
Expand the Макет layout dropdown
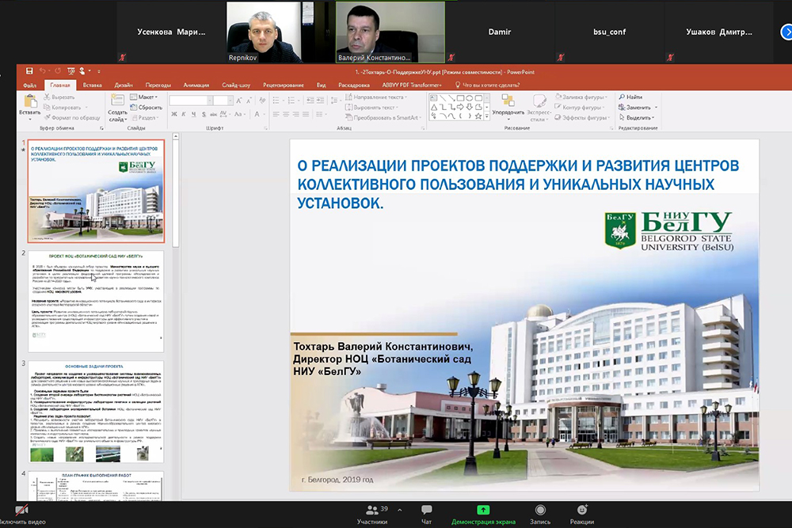[x=144, y=97]
